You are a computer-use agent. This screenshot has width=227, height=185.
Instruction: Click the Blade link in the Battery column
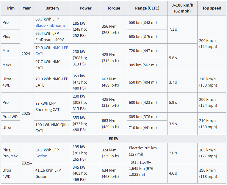pyautogui.click(x=41, y=25)
